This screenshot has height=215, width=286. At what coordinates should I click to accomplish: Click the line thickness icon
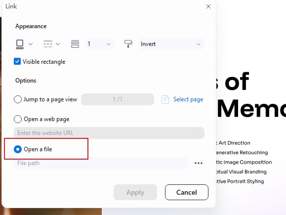pyautogui.click(x=75, y=44)
